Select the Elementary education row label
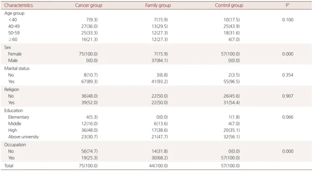 [x=19, y=117]
